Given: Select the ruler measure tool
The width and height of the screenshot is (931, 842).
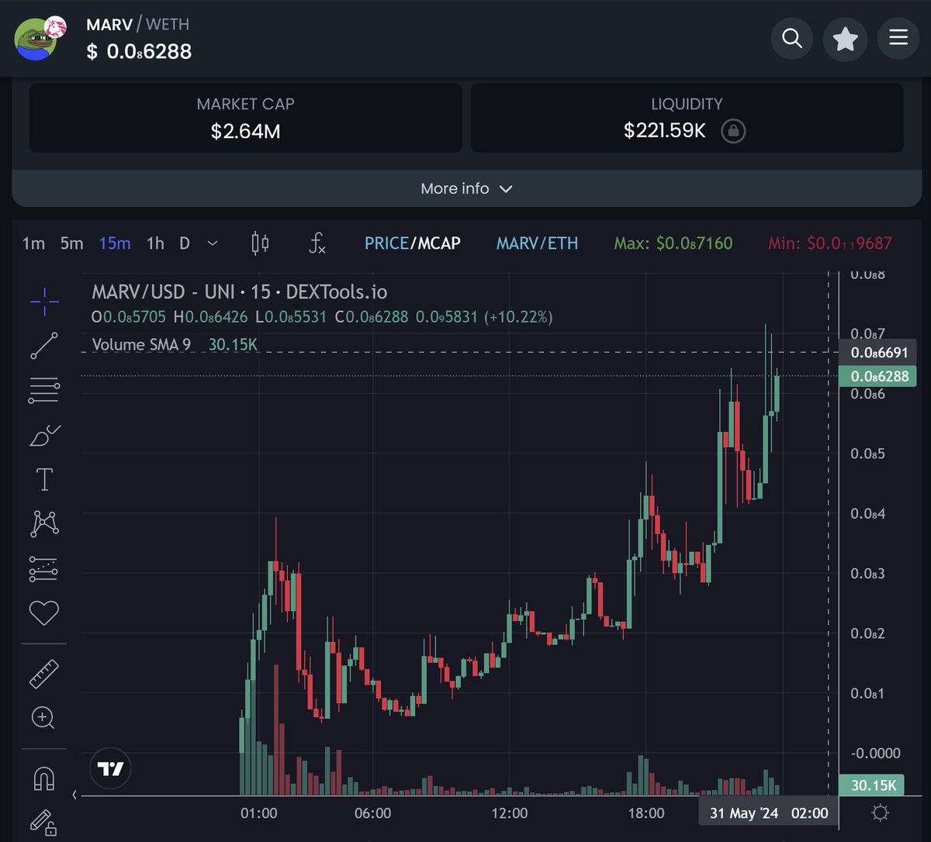Looking at the screenshot, I should 44,674.
